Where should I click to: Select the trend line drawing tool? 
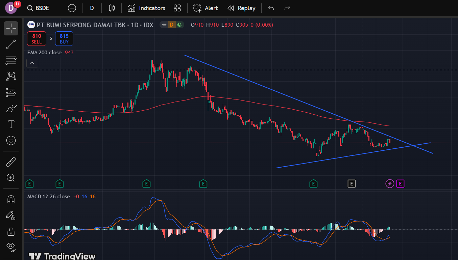click(11, 45)
